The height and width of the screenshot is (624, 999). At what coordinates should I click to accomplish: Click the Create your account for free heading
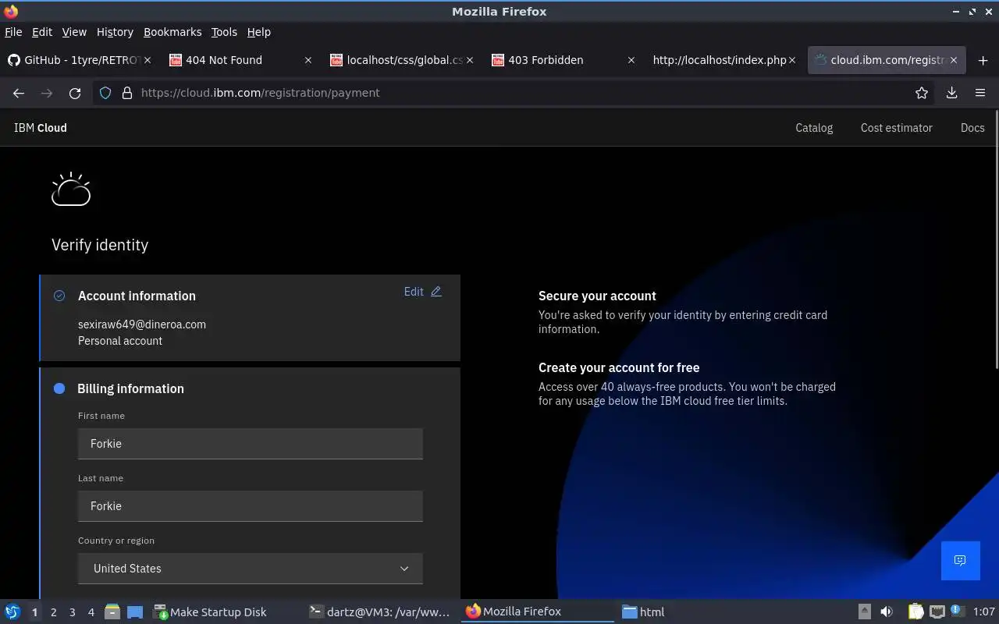coord(619,367)
